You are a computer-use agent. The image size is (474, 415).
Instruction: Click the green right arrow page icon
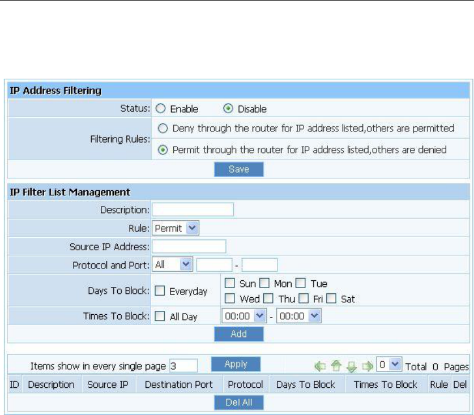(x=368, y=366)
